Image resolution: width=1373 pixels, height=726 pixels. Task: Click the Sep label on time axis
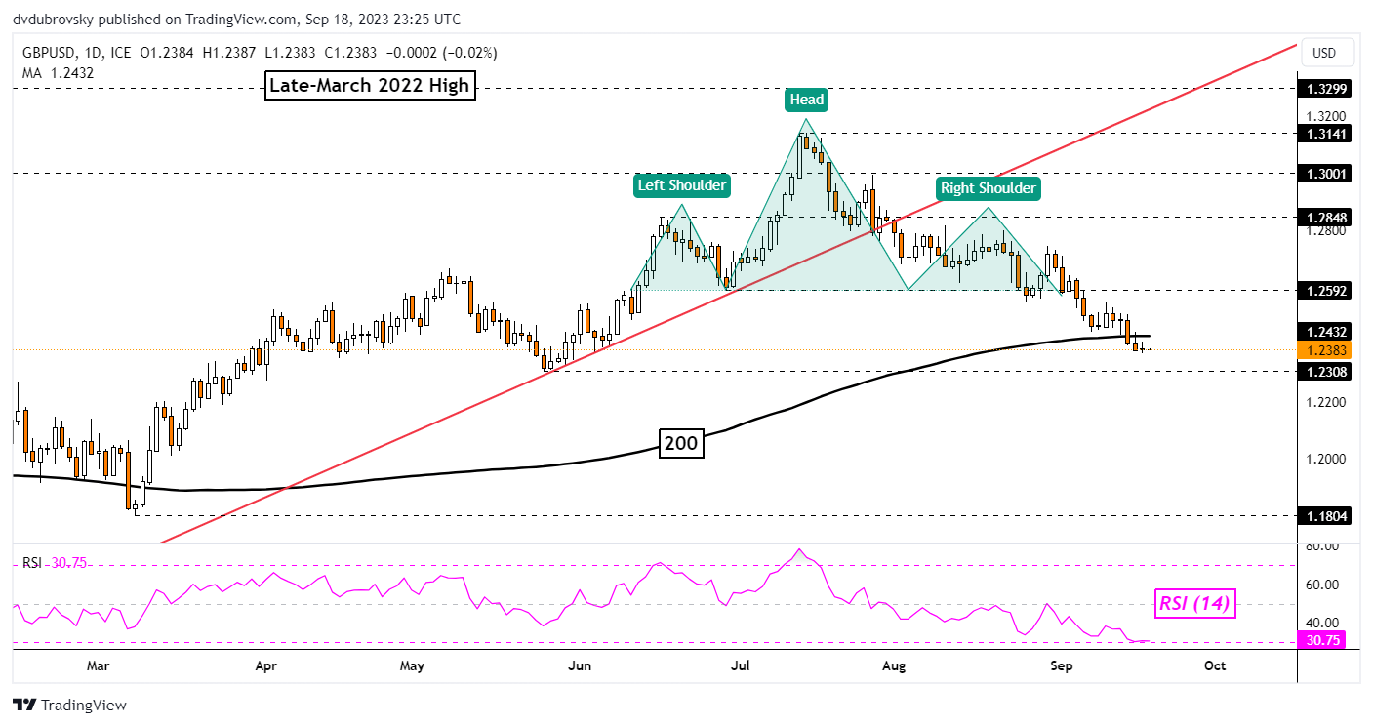(x=1062, y=665)
